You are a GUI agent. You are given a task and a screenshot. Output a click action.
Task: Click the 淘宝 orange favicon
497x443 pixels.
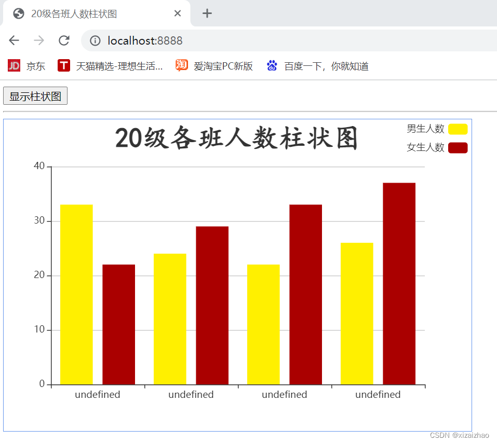click(x=182, y=65)
